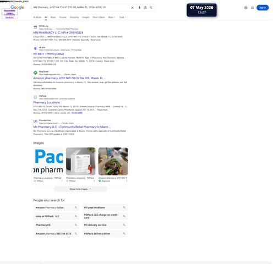The height and width of the screenshot is (264, 275).
Task: Click the Google logo
Action: pyautogui.click(x=17, y=7)
